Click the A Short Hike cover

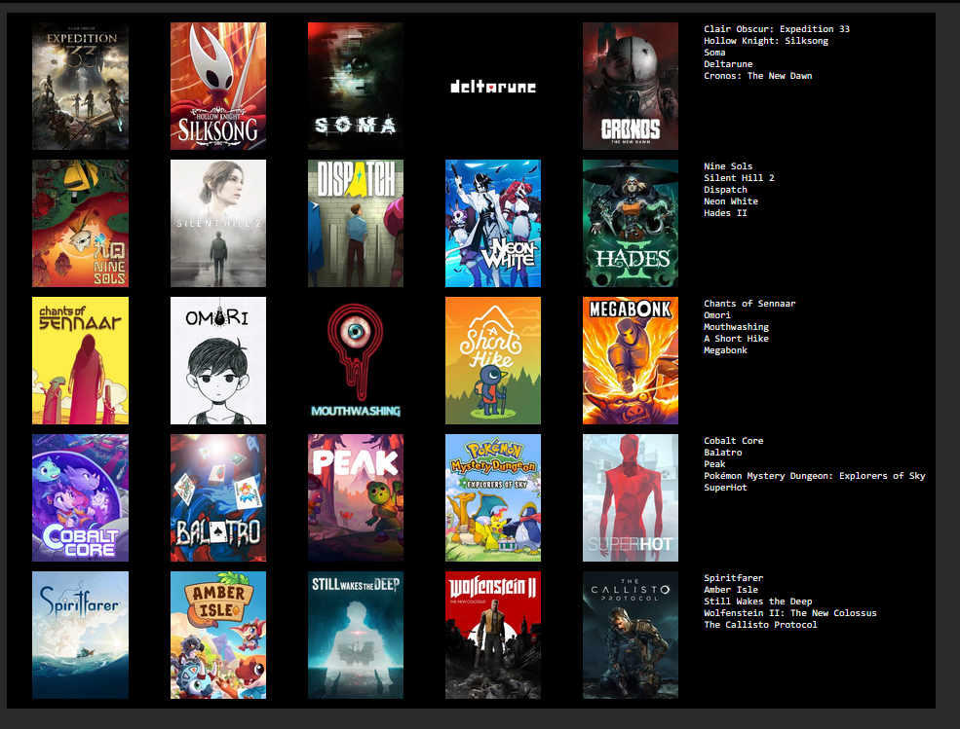493,361
